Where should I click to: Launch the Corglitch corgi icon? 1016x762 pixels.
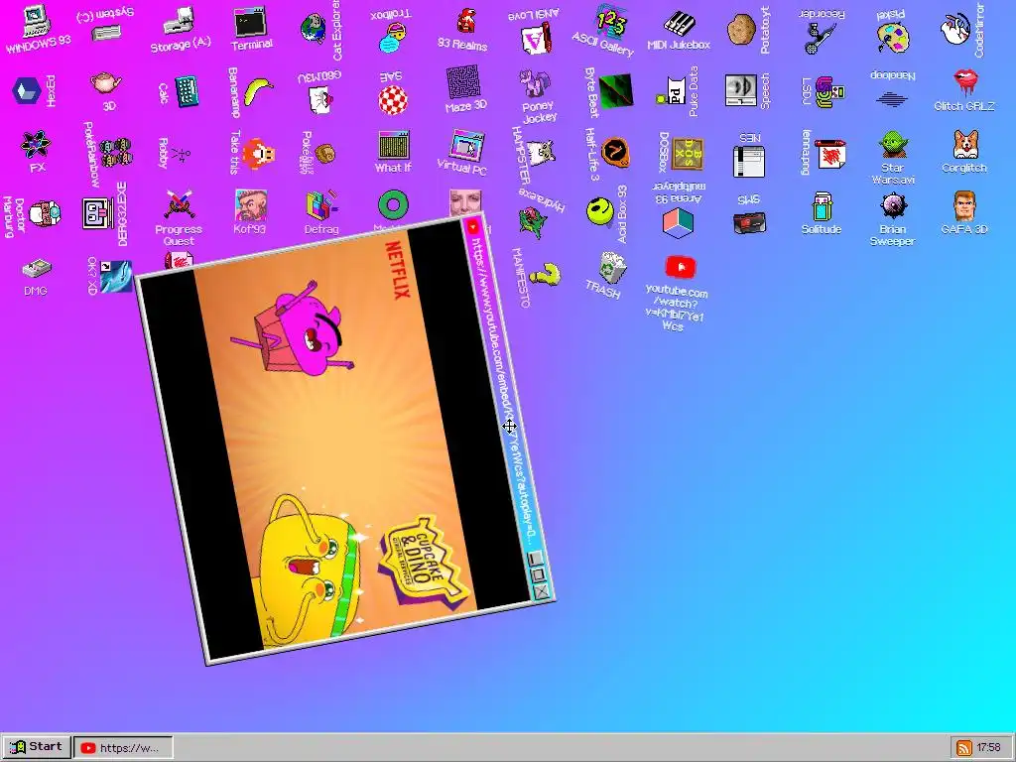click(x=965, y=144)
